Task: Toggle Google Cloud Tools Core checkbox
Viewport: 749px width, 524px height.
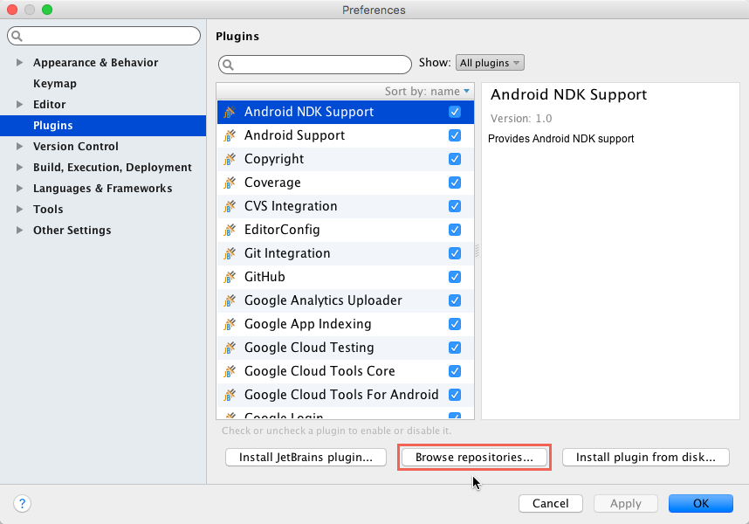Action: 455,371
